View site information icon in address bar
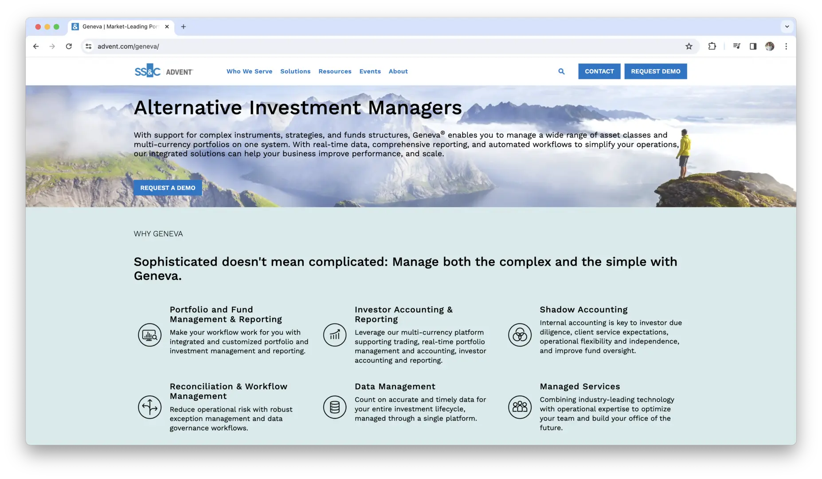This screenshot has height=479, width=822. [x=89, y=46]
